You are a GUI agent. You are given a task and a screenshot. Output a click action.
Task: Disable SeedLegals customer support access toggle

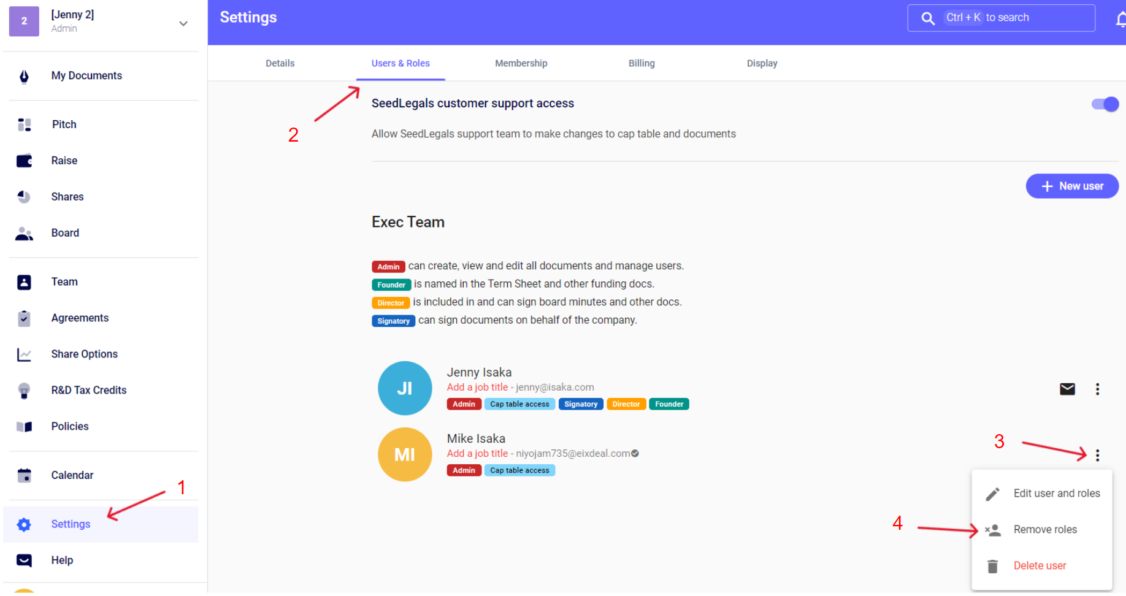click(1105, 104)
